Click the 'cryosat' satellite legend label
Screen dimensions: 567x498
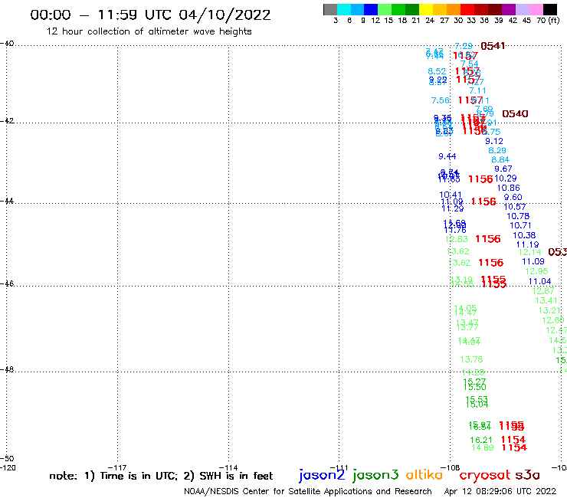tap(484, 475)
